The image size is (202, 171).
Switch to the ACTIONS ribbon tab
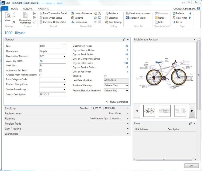point(28,9)
